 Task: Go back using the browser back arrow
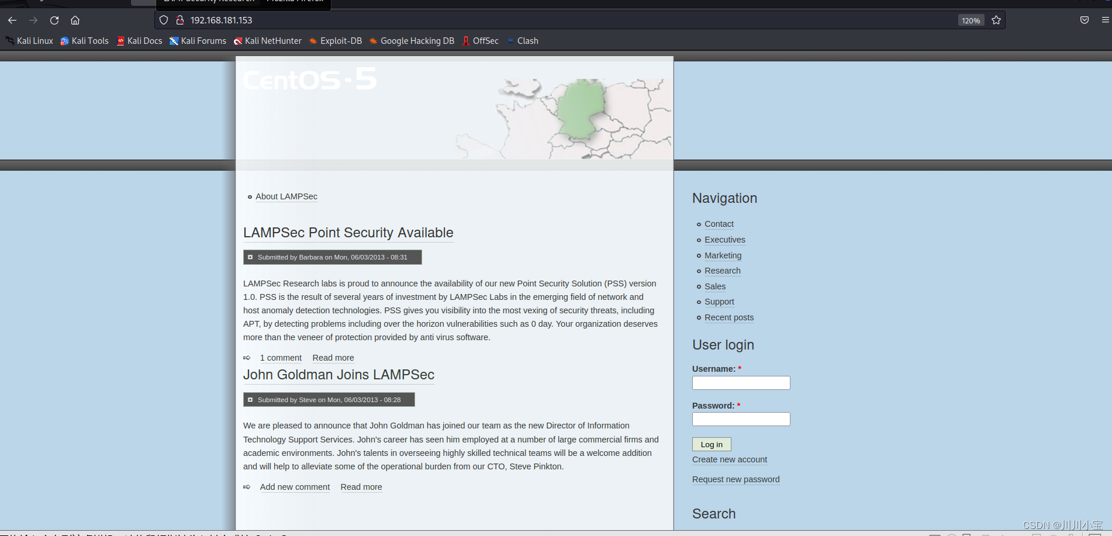pos(12,20)
